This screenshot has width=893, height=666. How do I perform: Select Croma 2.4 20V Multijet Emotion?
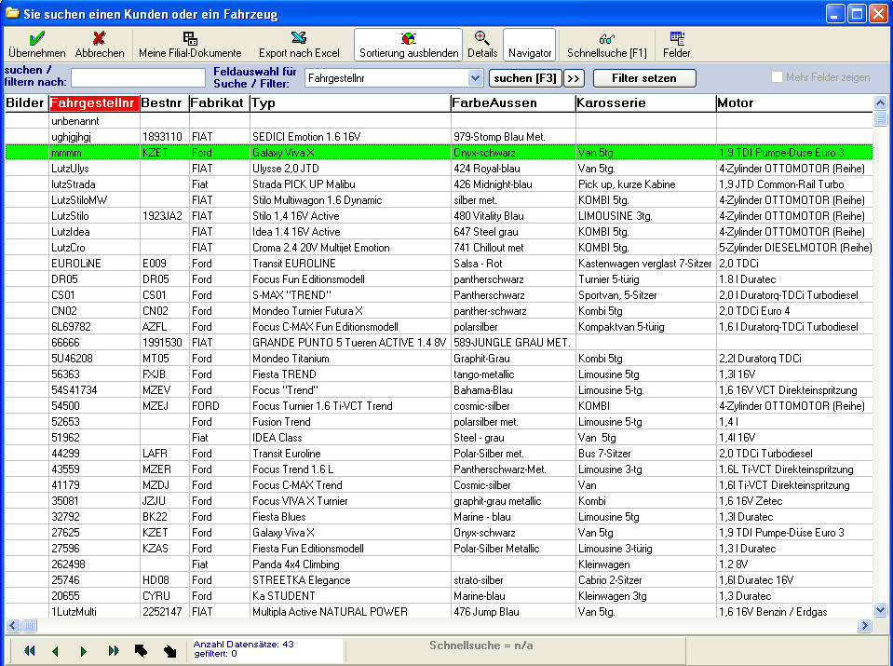pos(439,248)
